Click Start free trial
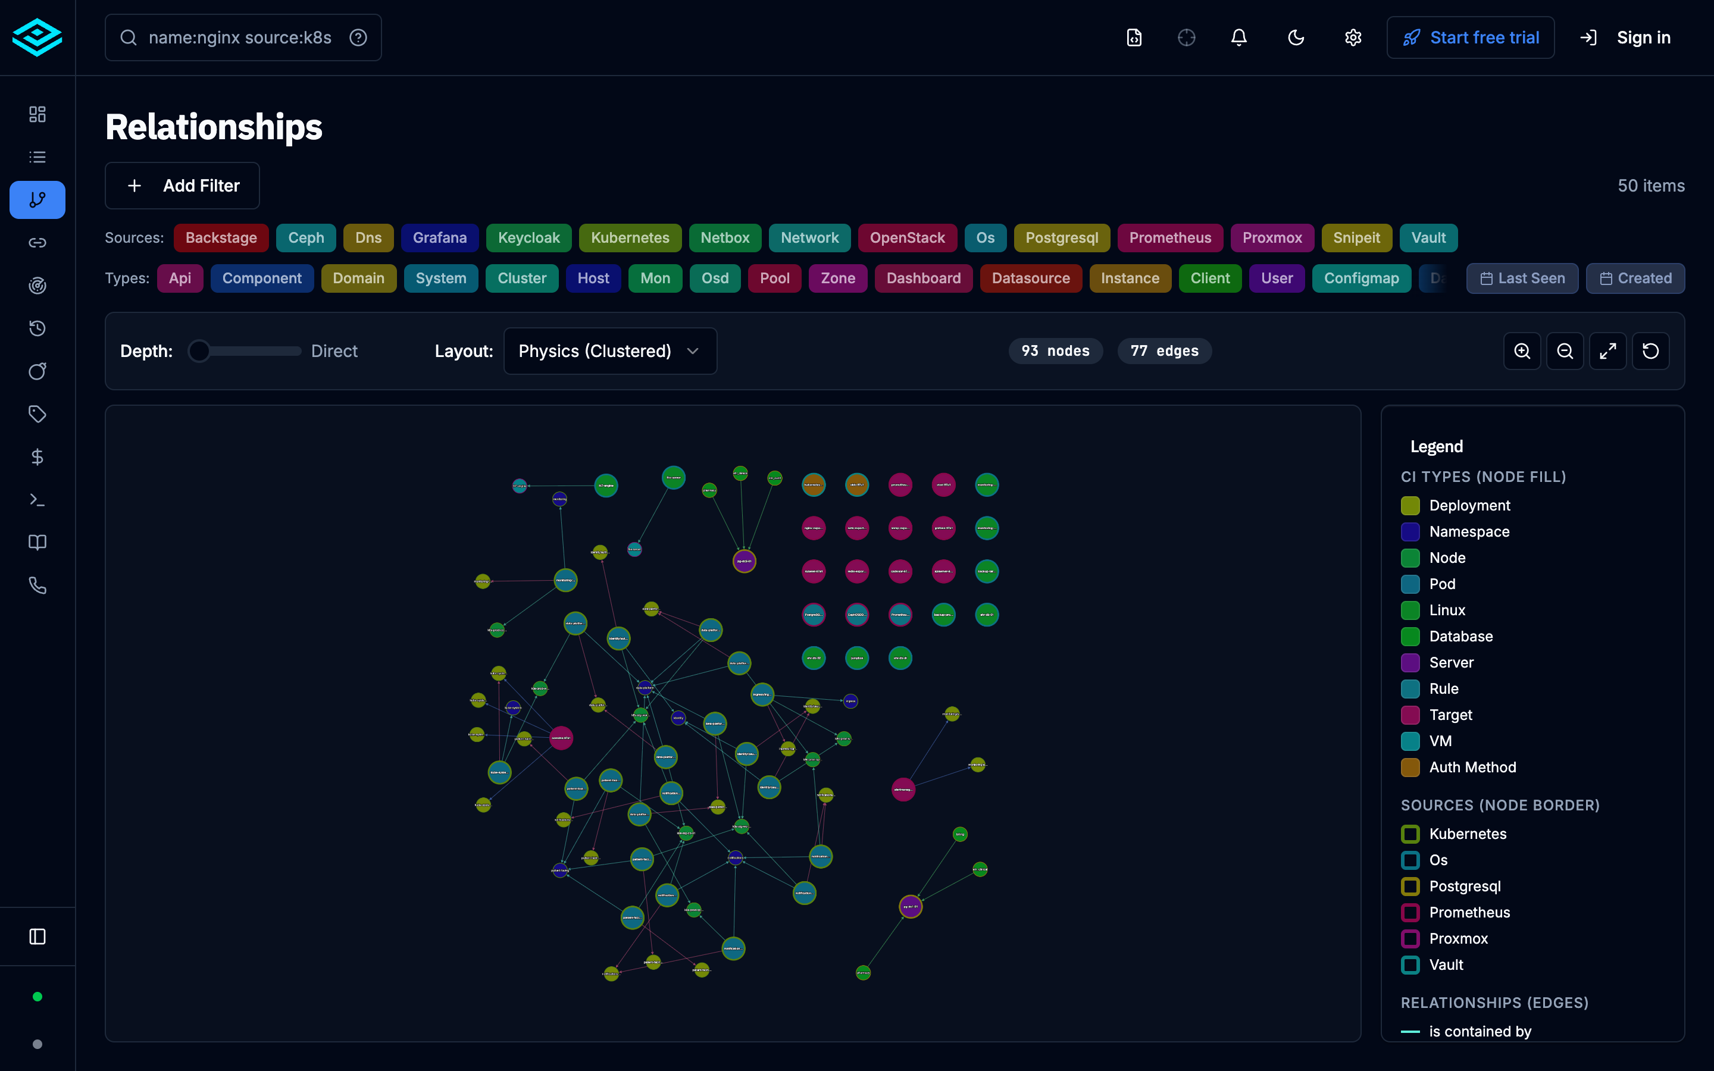This screenshot has width=1714, height=1071. (x=1471, y=37)
